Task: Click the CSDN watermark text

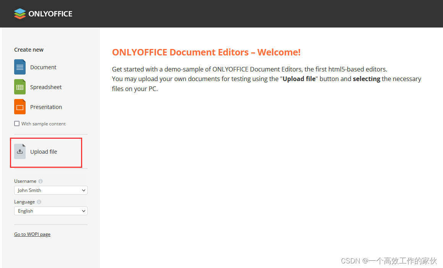Action: click(x=388, y=260)
